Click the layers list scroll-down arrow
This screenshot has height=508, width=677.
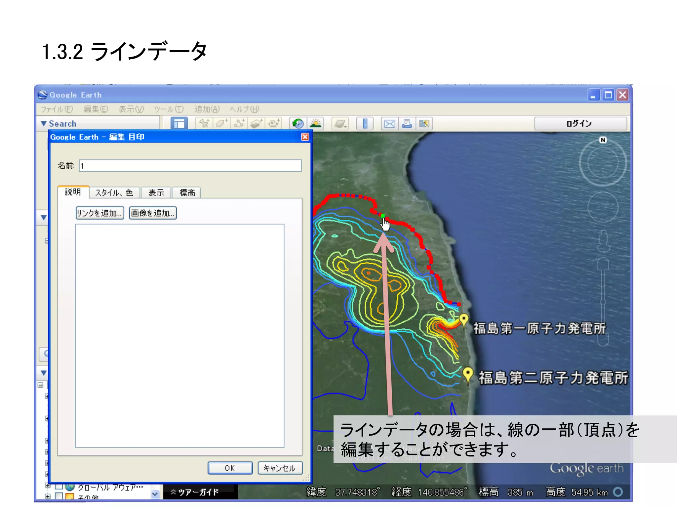(155, 494)
